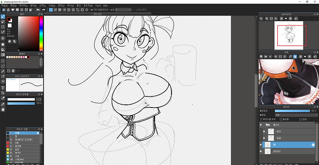Click eyedropper icon in Reference panel

tap(290, 57)
